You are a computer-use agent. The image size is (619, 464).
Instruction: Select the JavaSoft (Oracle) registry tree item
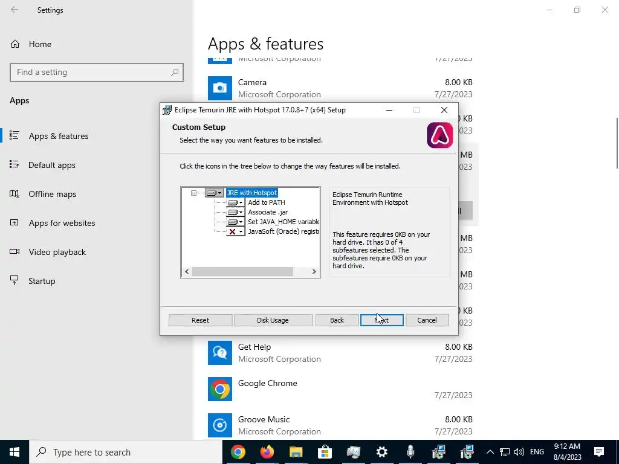pos(284,231)
